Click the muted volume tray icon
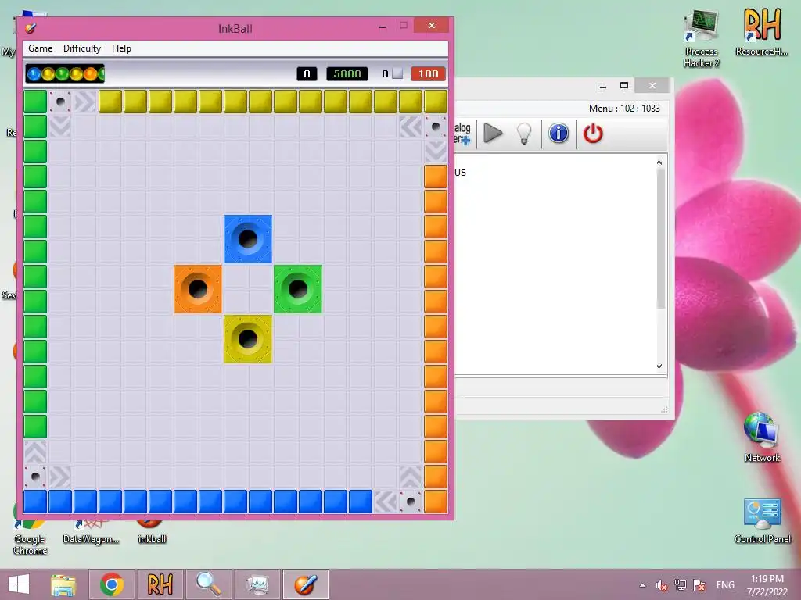Screen dimensions: 801x600 (662, 585)
